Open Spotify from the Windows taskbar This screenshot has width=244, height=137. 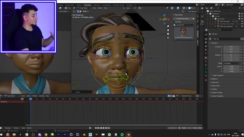point(122,134)
